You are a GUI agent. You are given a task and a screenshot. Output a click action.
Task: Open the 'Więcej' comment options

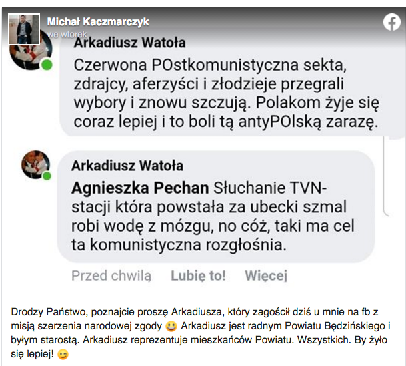266,275
